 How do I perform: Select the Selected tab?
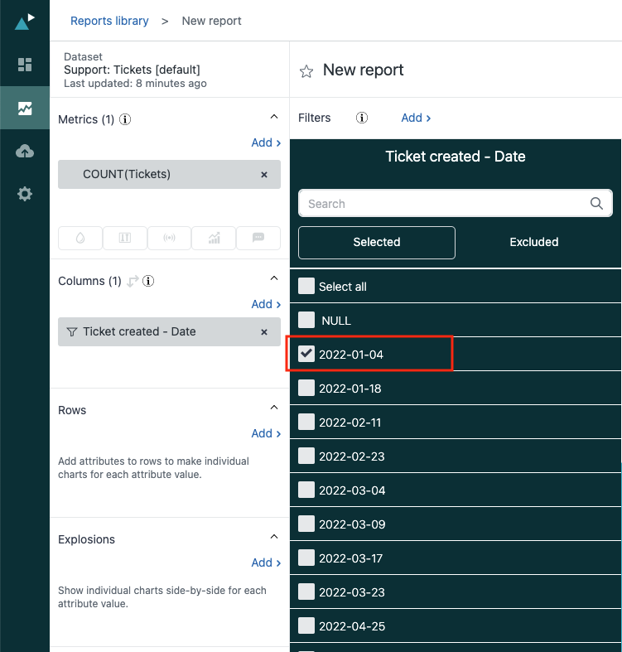pyautogui.click(x=377, y=242)
